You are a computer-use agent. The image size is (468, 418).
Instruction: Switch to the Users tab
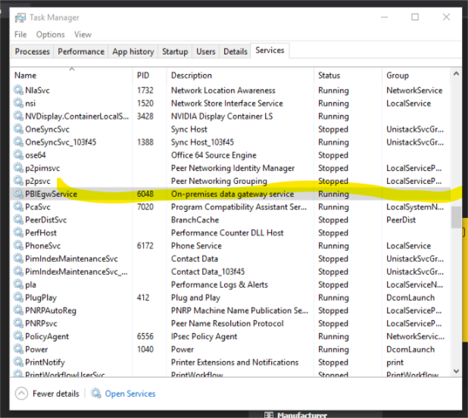click(x=206, y=51)
